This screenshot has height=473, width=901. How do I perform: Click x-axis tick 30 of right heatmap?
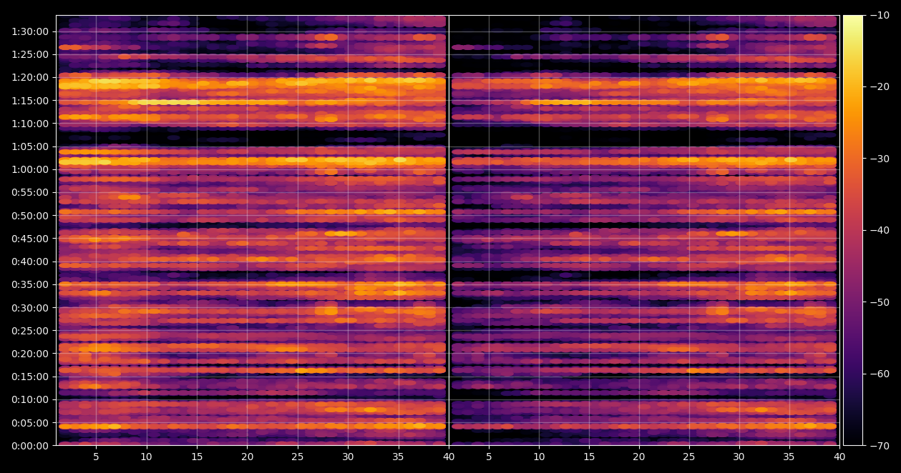[739, 457]
